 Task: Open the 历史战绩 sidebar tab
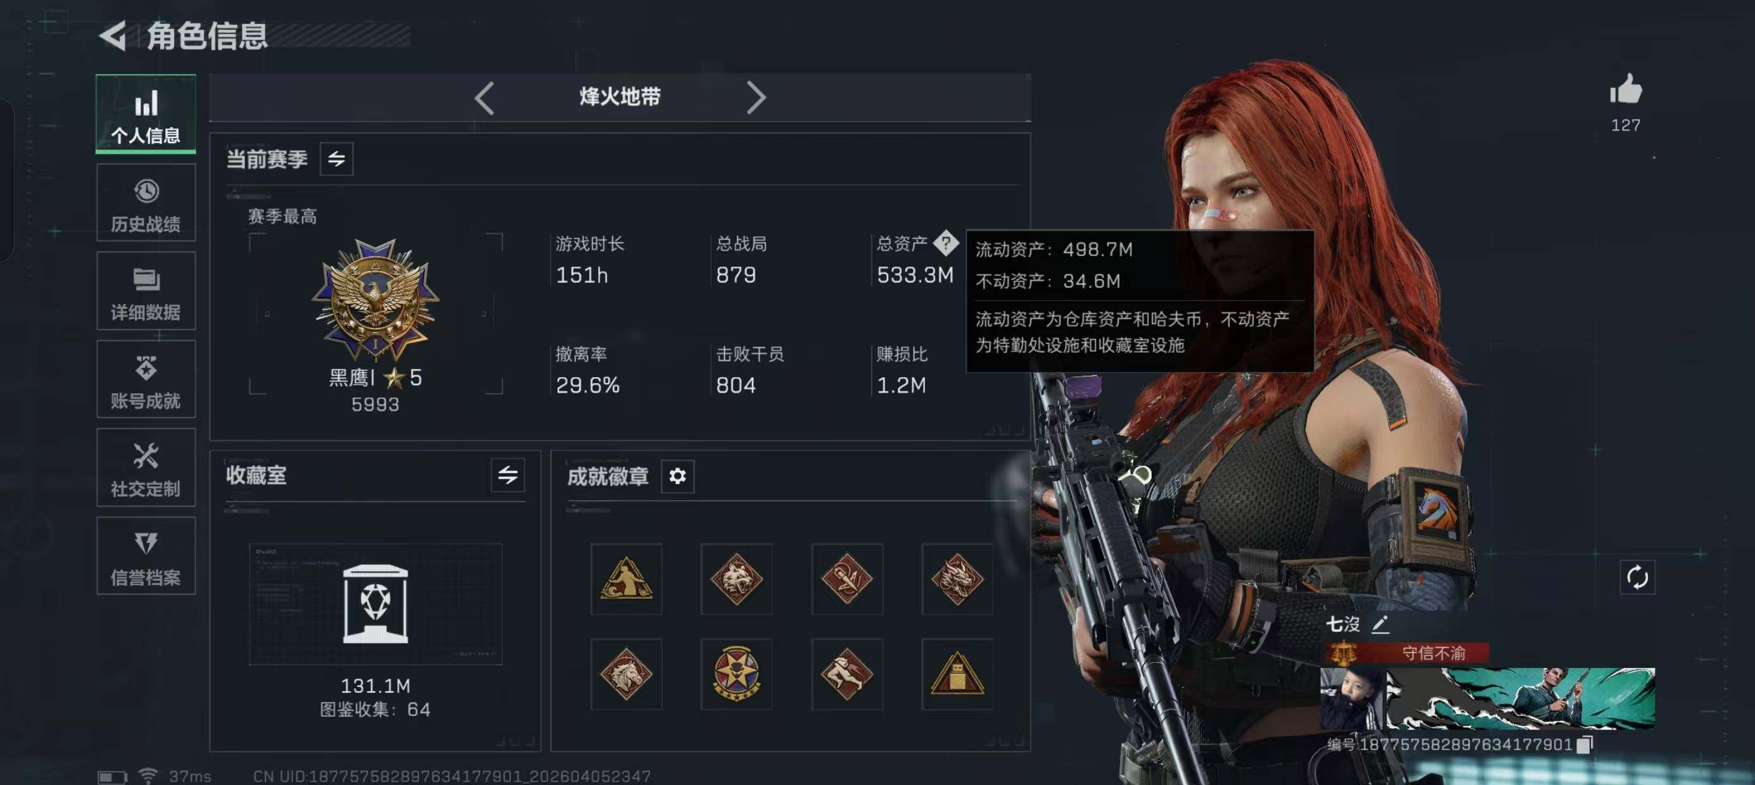click(146, 203)
